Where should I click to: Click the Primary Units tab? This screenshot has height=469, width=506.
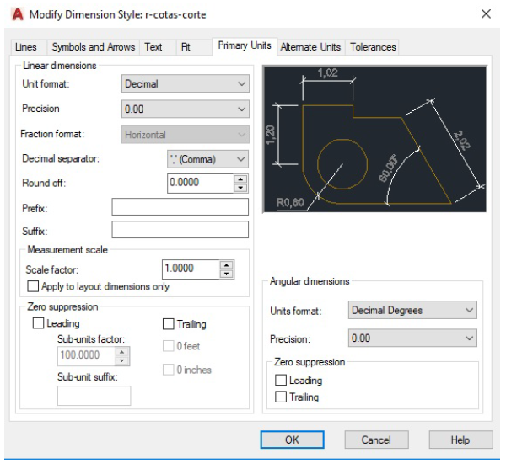(x=245, y=45)
